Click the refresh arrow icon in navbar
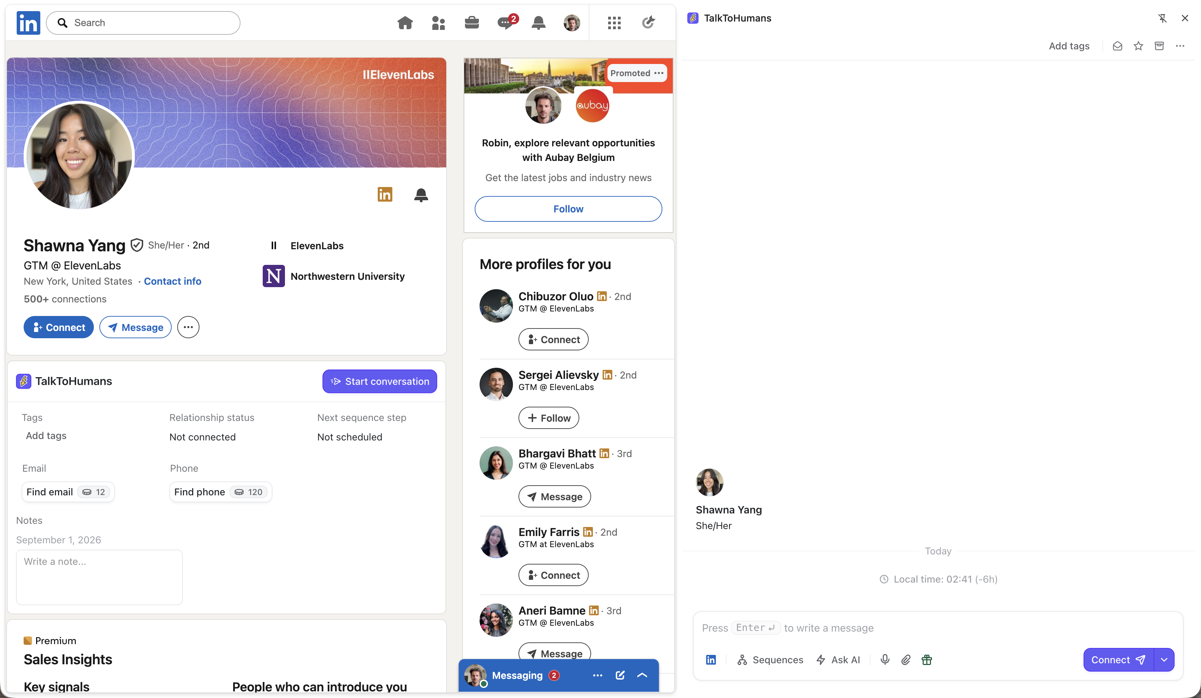Screen dimensions: 1201x698 648,22
